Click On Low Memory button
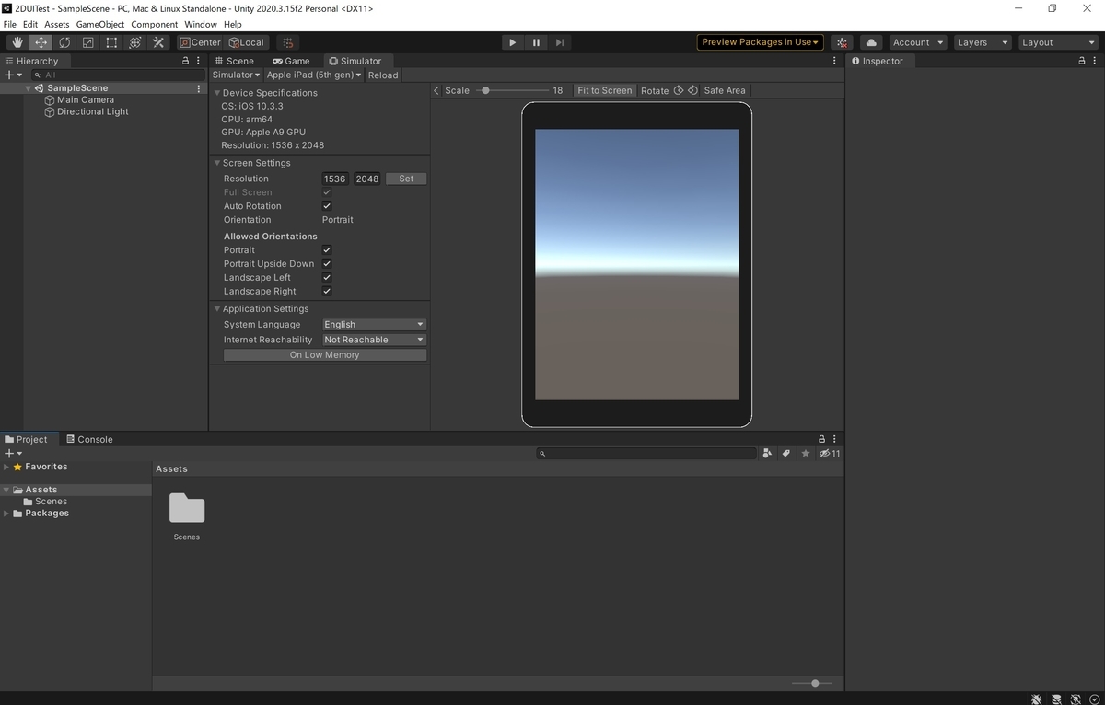The height and width of the screenshot is (705, 1105). click(x=325, y=354)
